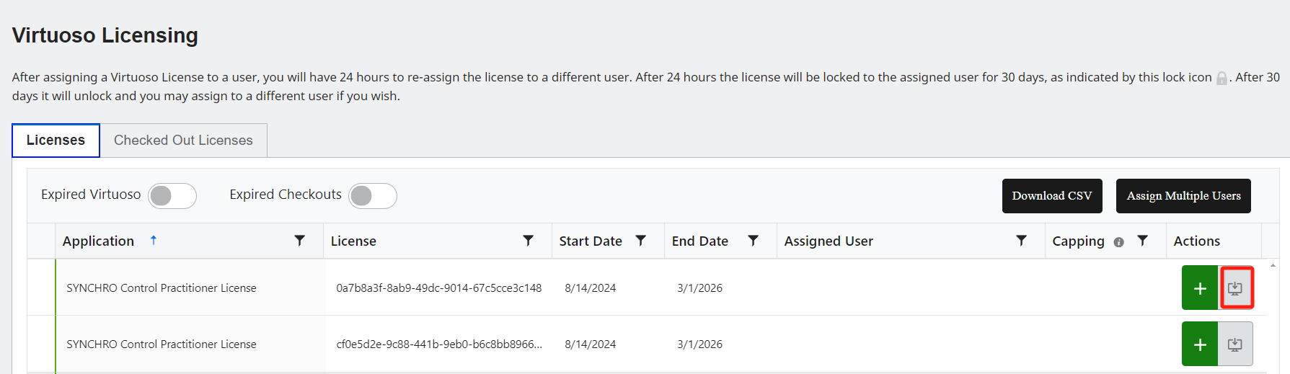Open the Assigned User column filter
The height and width of the screenshot is (374, 1290).
coord(1021,241)
